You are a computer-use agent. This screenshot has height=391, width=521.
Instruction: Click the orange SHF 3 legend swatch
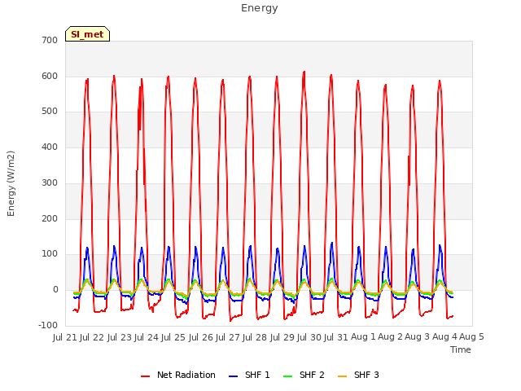342,376
